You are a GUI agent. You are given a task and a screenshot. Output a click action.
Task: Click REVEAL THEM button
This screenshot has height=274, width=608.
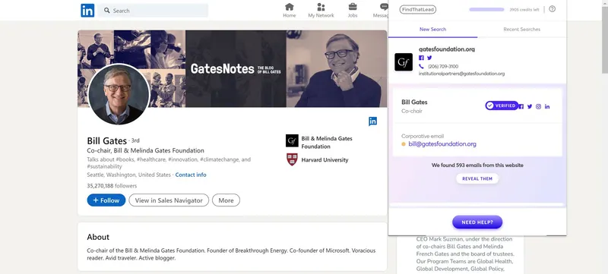[477, 179]
